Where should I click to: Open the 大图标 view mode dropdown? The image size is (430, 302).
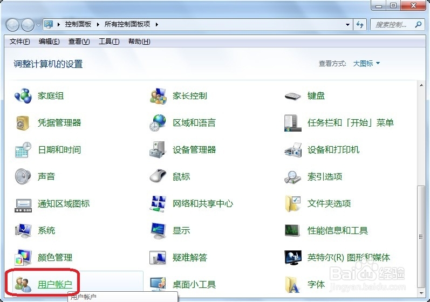(366, 64)
